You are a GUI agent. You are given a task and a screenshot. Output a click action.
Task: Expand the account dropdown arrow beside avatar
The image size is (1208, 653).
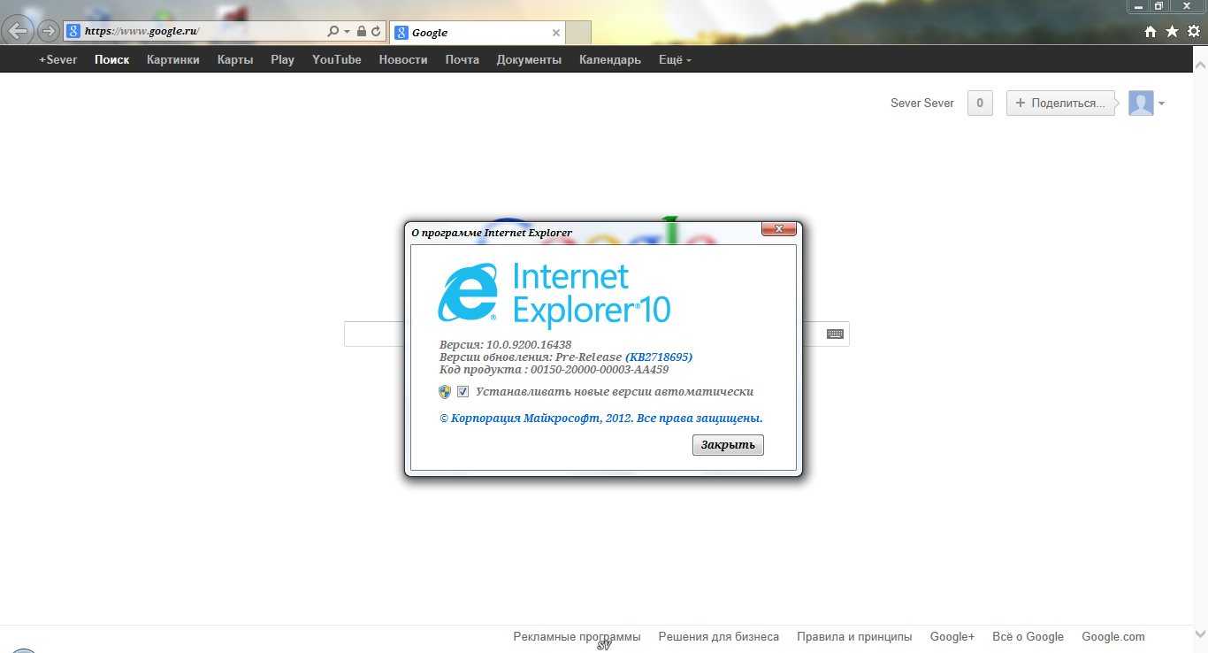1161,104
